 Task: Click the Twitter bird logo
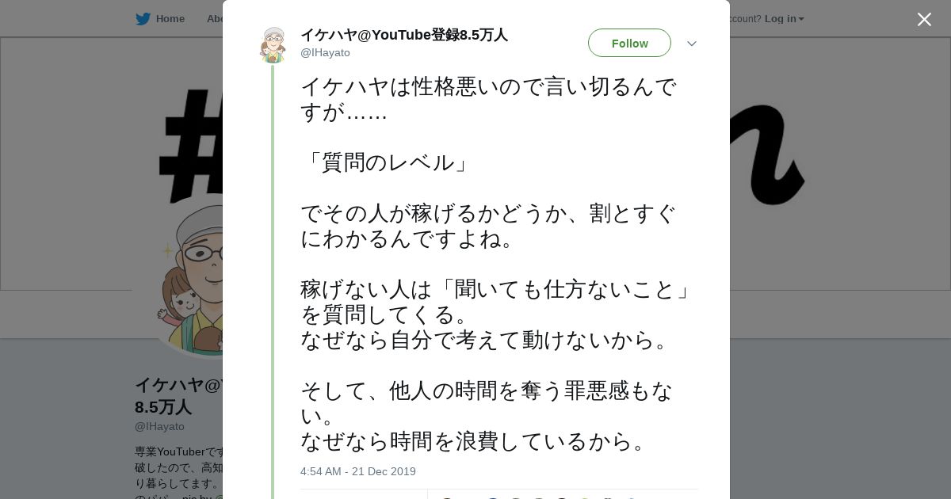143,19
